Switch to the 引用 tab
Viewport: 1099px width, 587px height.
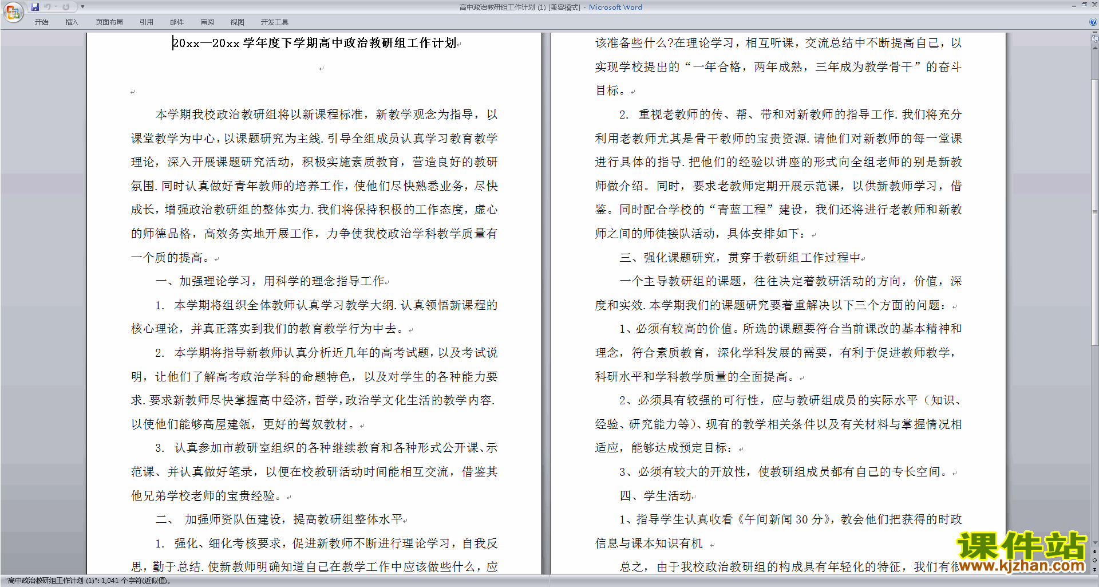147,22
